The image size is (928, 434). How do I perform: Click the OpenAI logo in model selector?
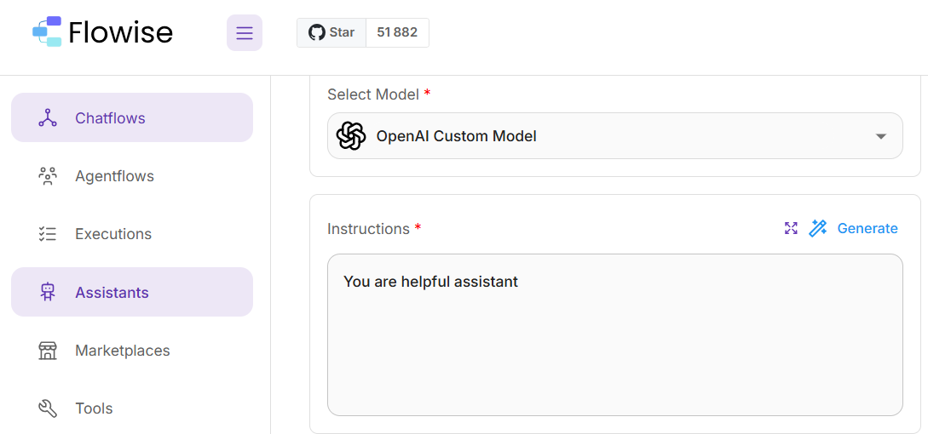(x=351, y=136)
